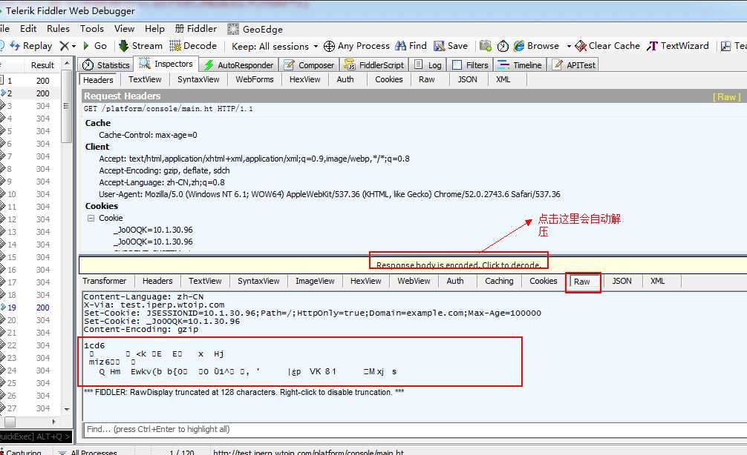
Task: Click the Result column header
Action: point(42,64)
